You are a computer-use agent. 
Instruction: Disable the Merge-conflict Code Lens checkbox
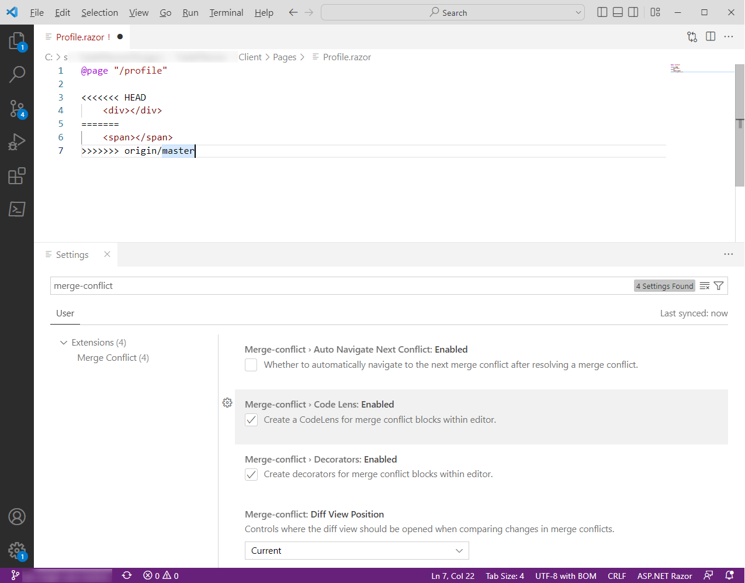(251, 419)
